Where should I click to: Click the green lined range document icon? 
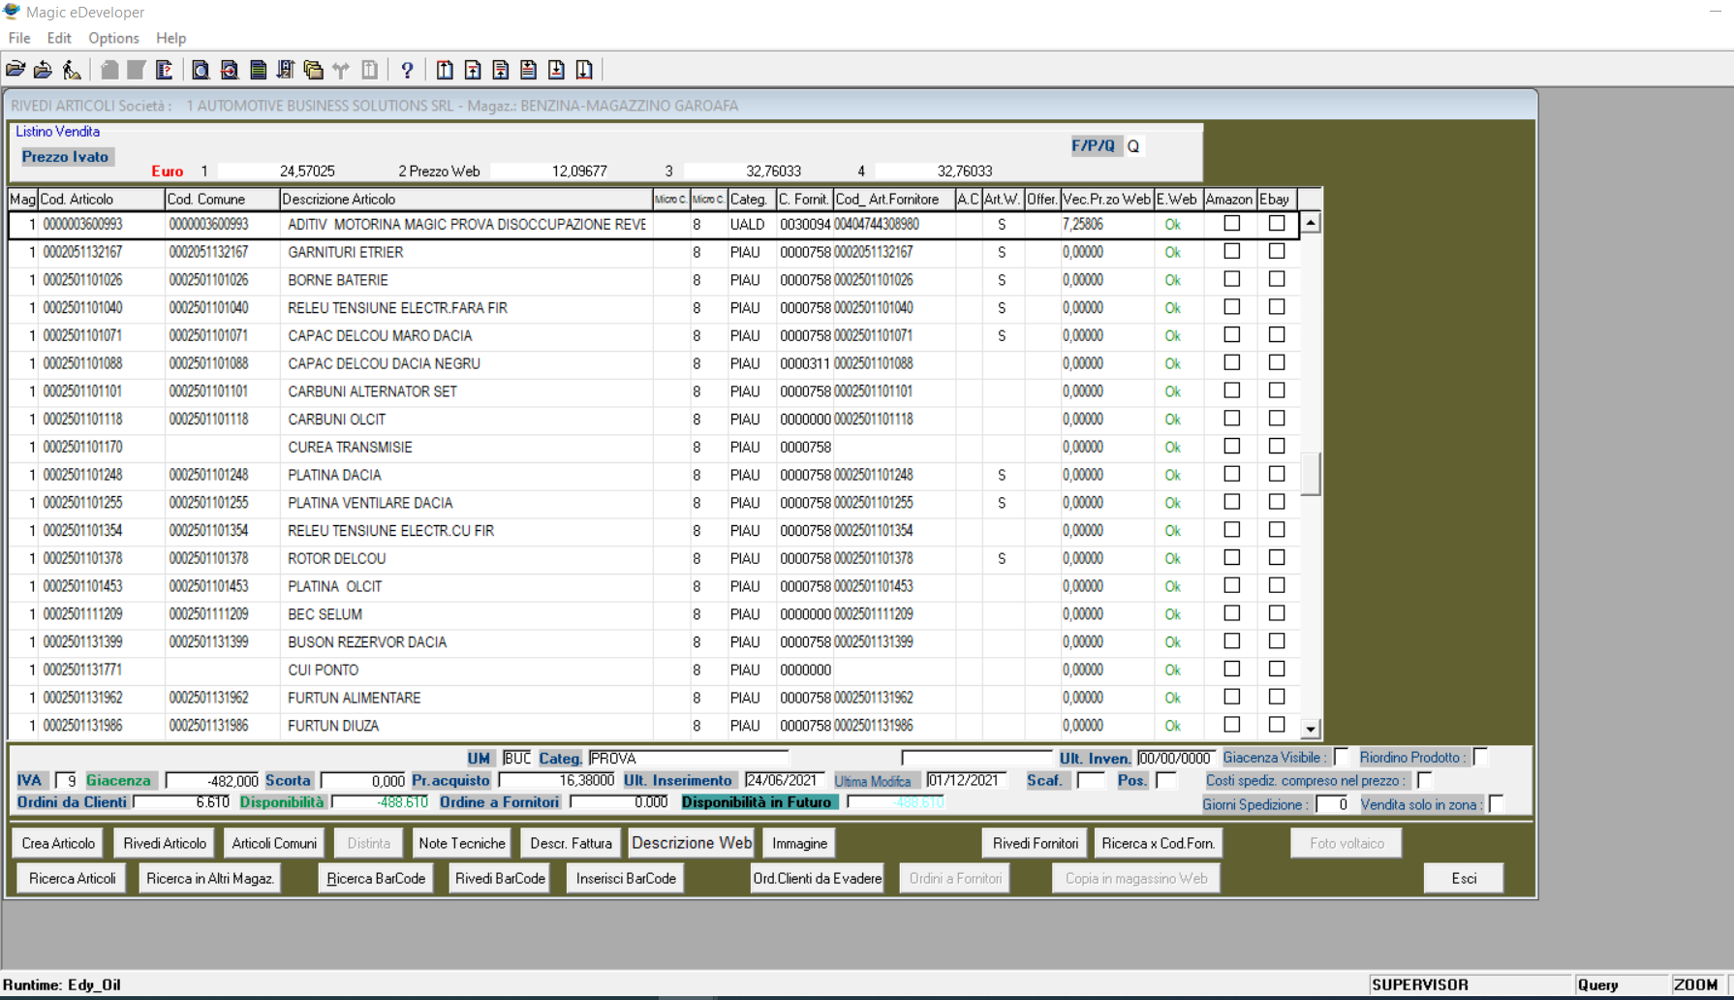click(258, 70)
